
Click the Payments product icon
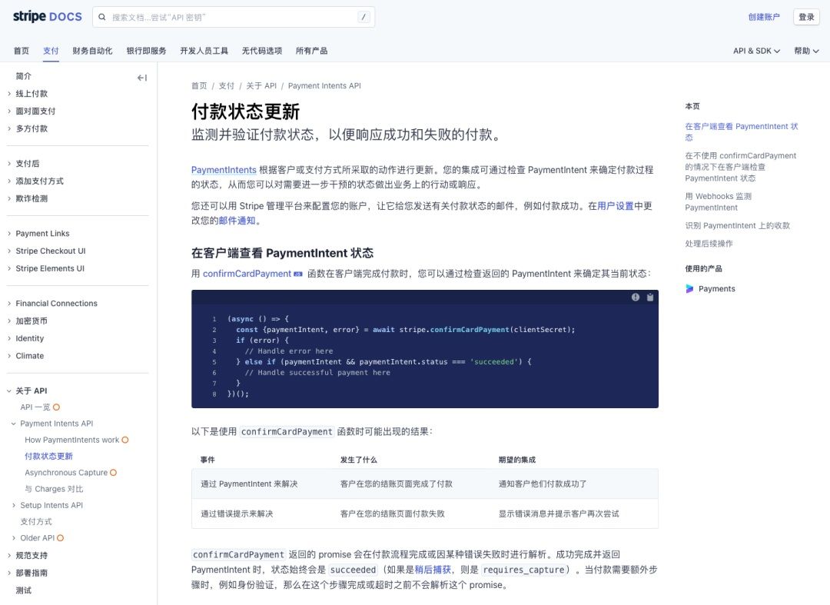click(x=689, y=288)
